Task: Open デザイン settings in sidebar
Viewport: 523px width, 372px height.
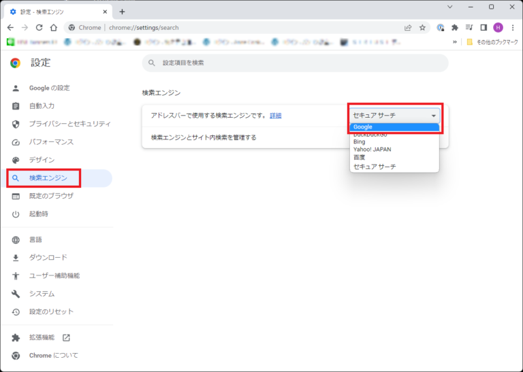Action: [42, 160]
